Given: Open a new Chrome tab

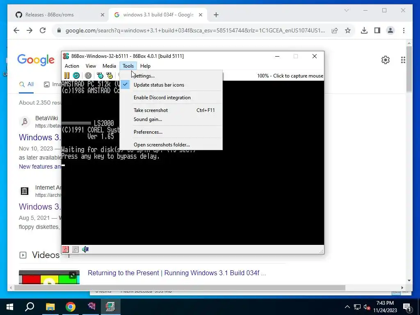Looking at the screenshot, I should coord(216,15).
